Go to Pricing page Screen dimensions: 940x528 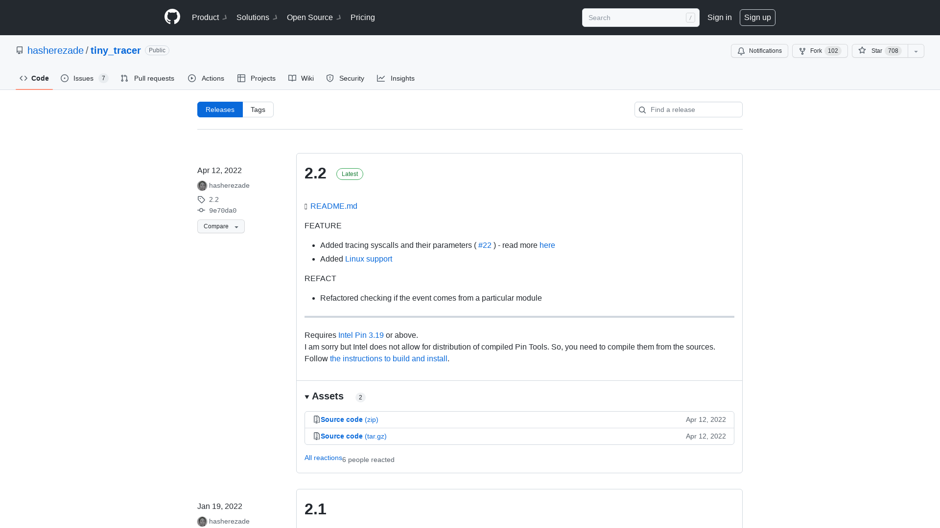[x=363, y=18]
